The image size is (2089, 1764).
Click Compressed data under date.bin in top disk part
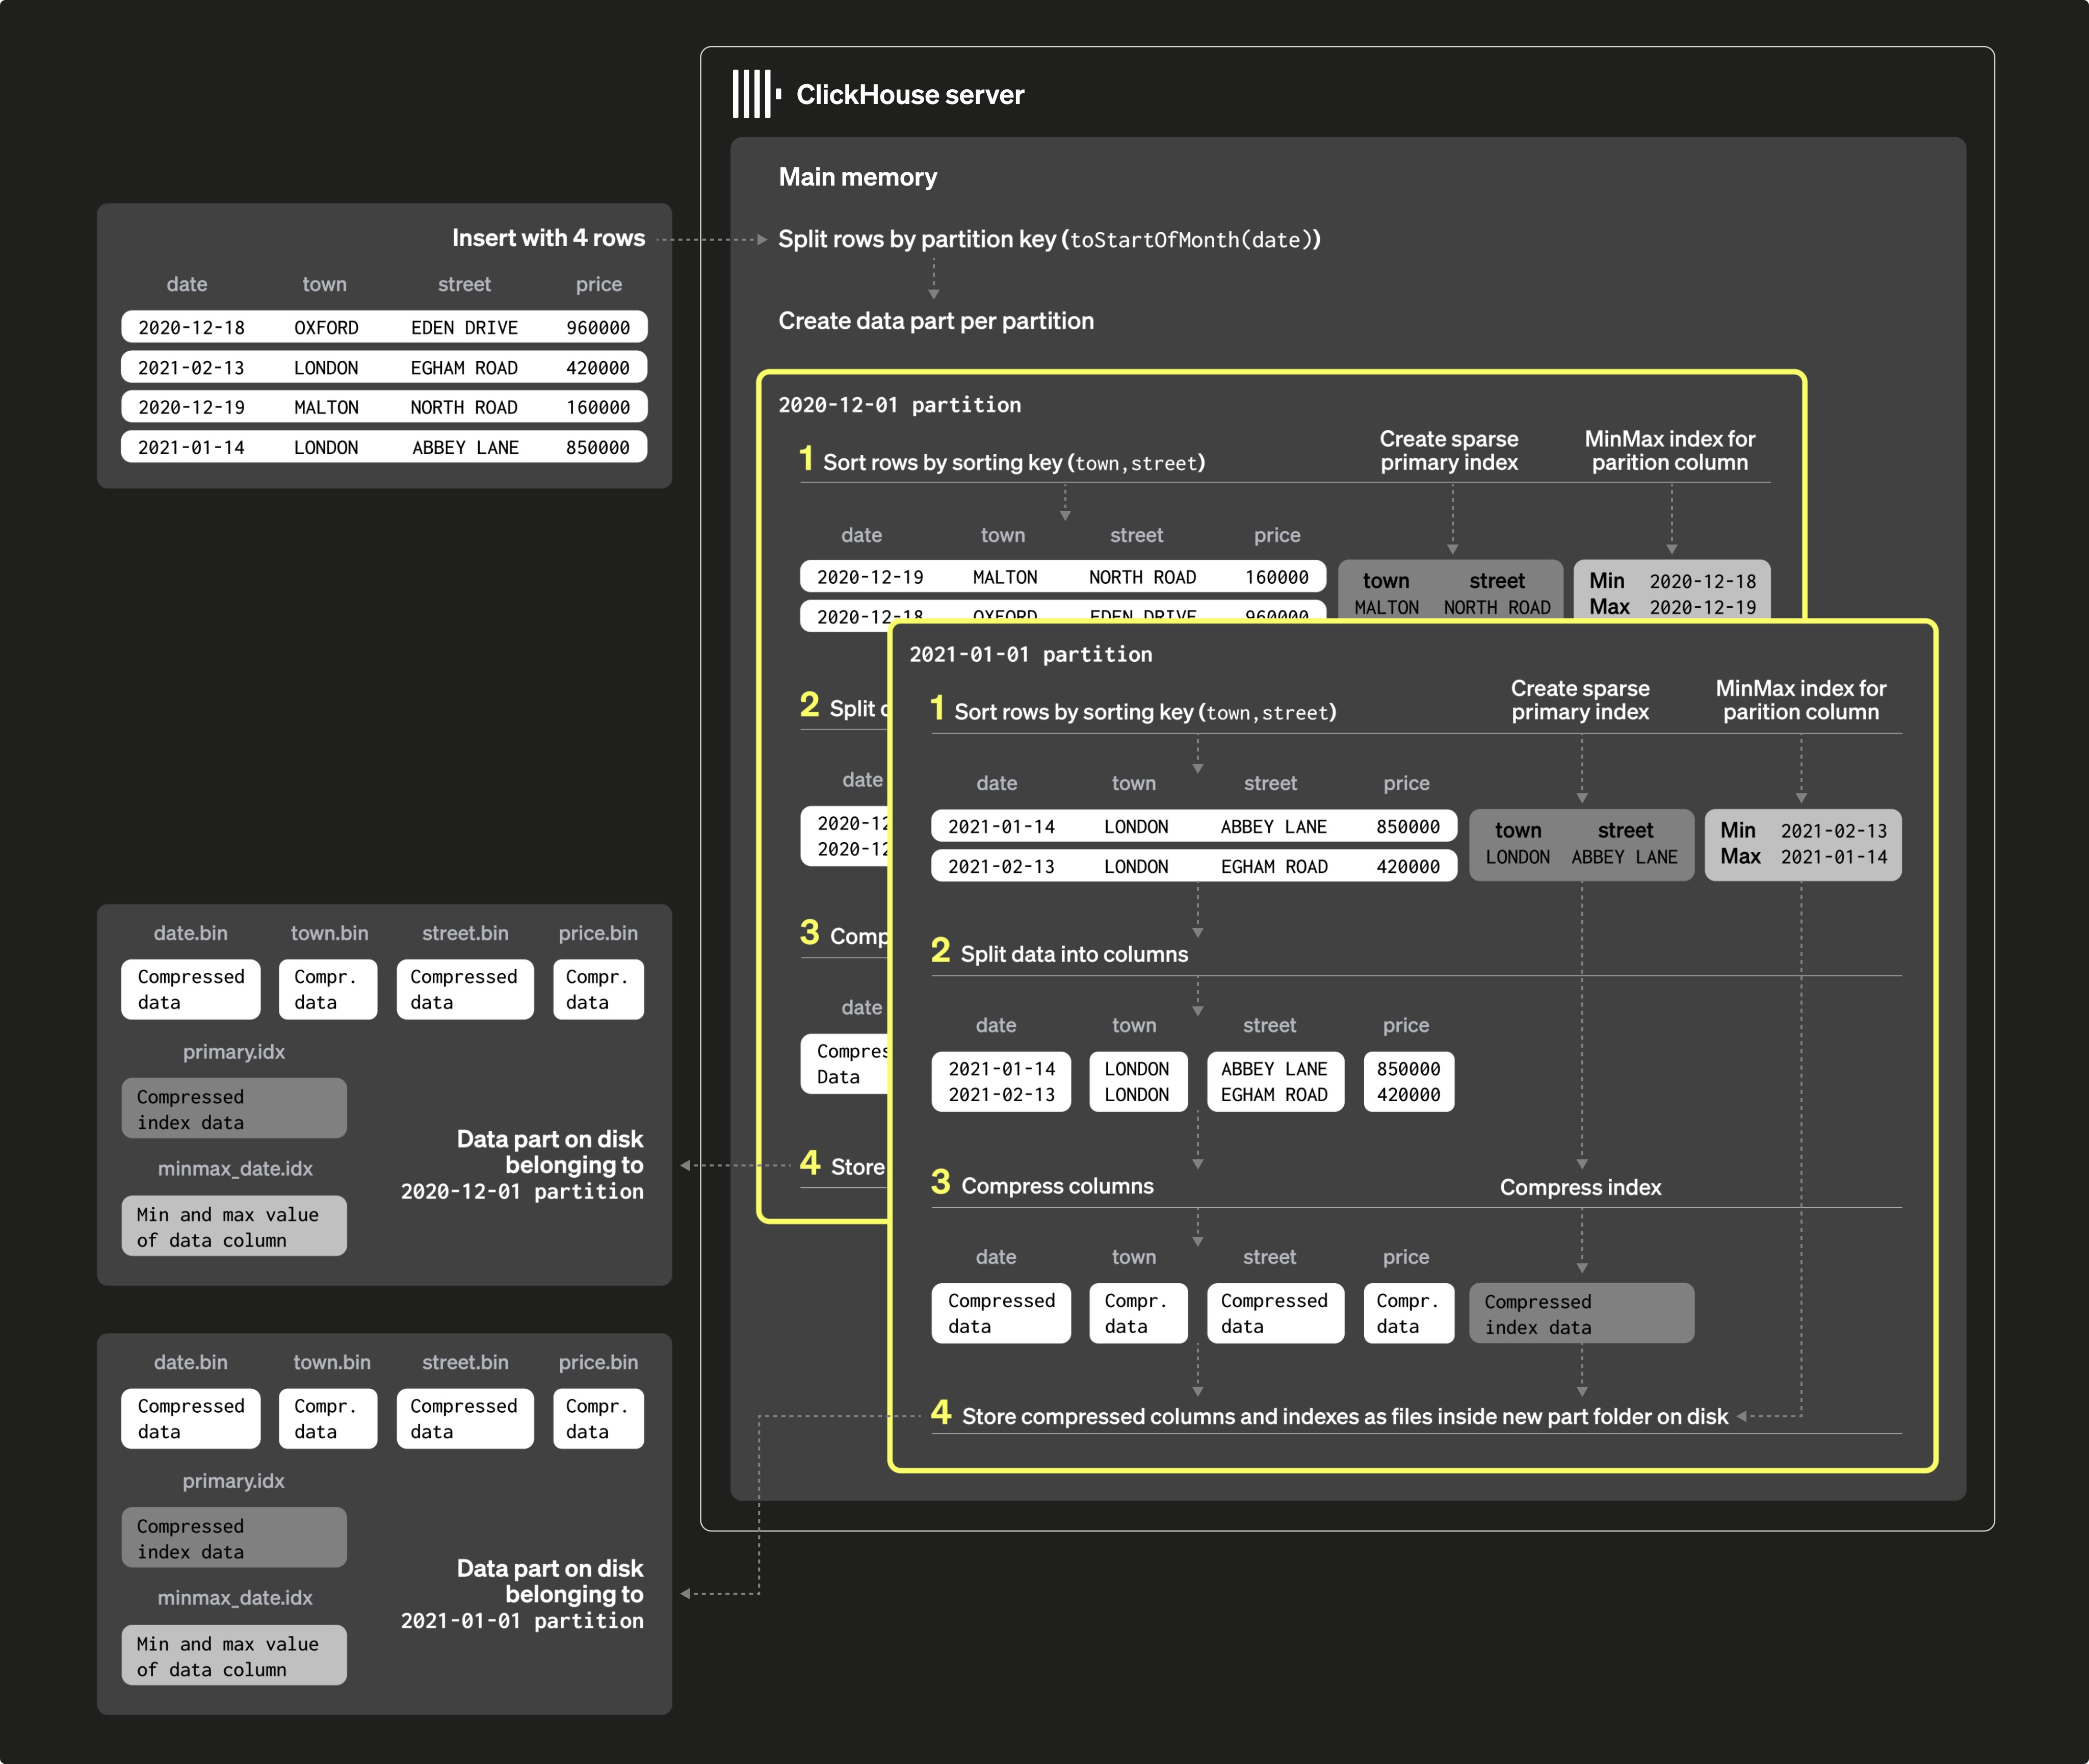(x=190, y=989)
